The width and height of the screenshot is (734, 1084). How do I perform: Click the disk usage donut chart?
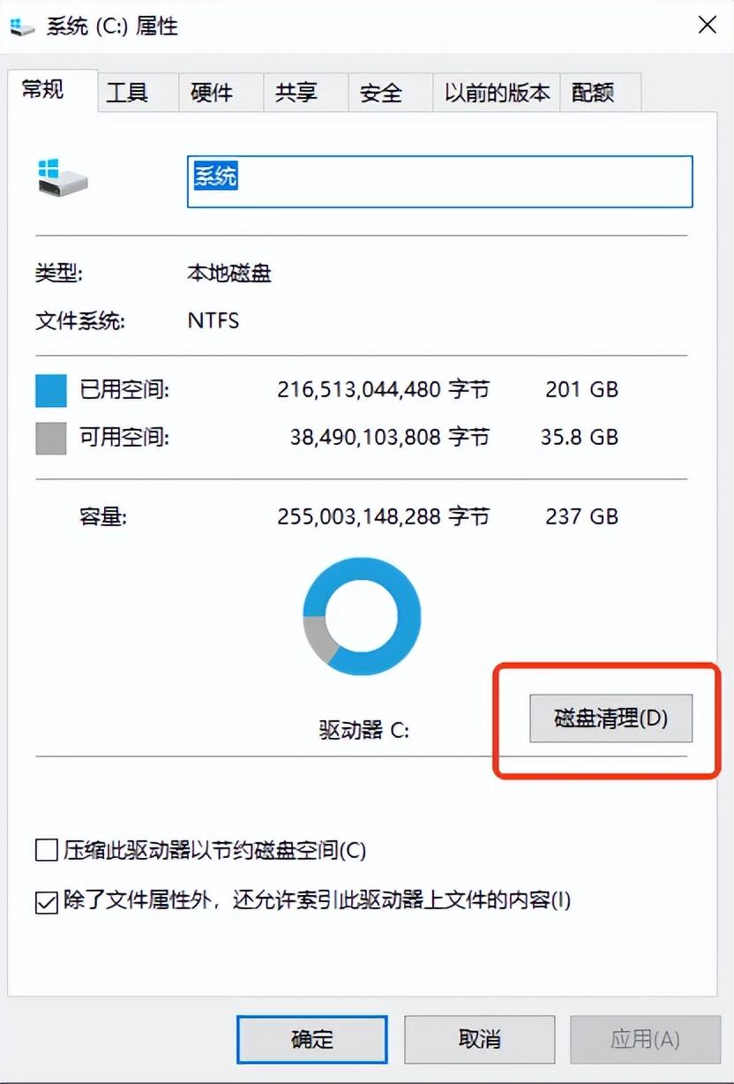[x=362, y=616]
